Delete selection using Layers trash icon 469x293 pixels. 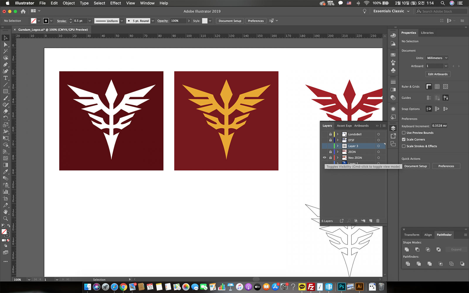click(378, 221)
